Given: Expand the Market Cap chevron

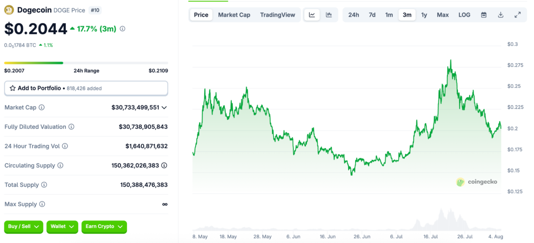Looking at the screenshot, I should [x=164, y=107].
